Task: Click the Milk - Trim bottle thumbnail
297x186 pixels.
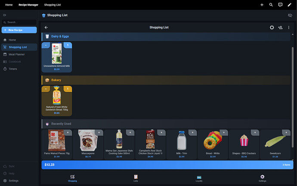Action: point(182,141)
